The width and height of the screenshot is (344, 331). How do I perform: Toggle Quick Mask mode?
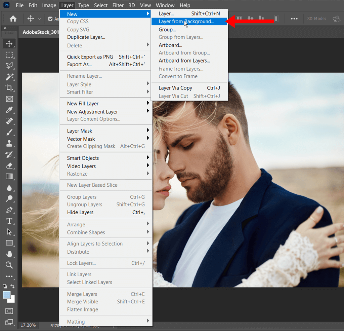coord(9,311)
